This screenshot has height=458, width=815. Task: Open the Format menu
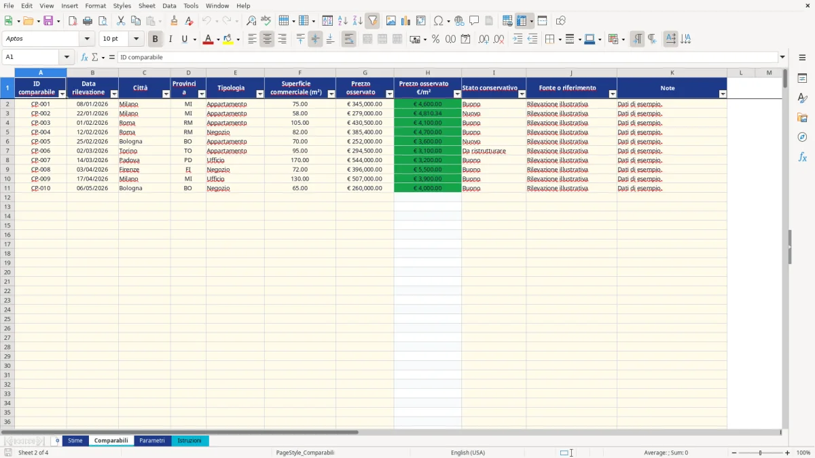[95, 5]
